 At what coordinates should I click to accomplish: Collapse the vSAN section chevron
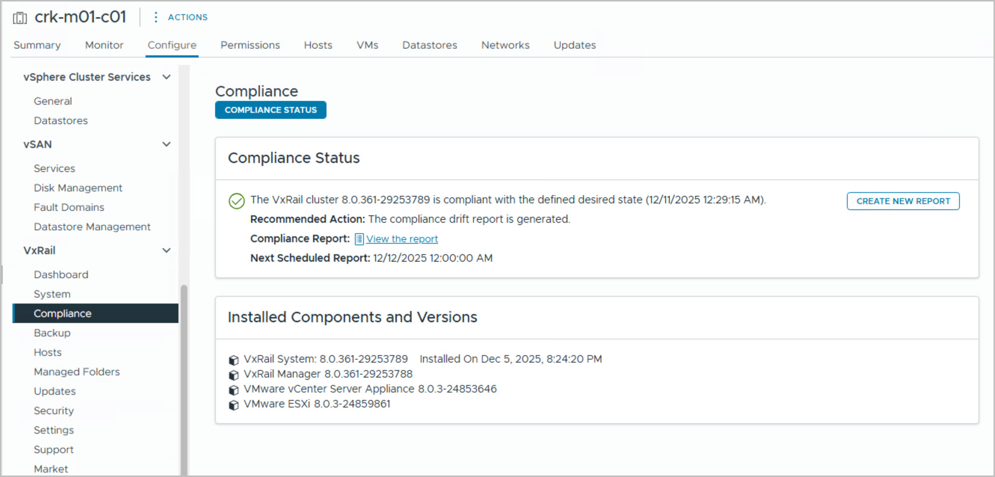coord(166,145)
